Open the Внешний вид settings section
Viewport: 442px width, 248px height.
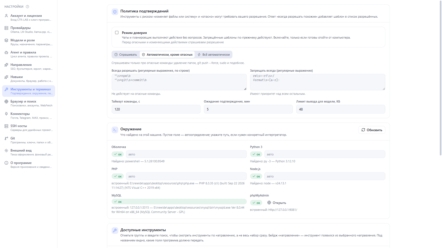tap(29, 152)
